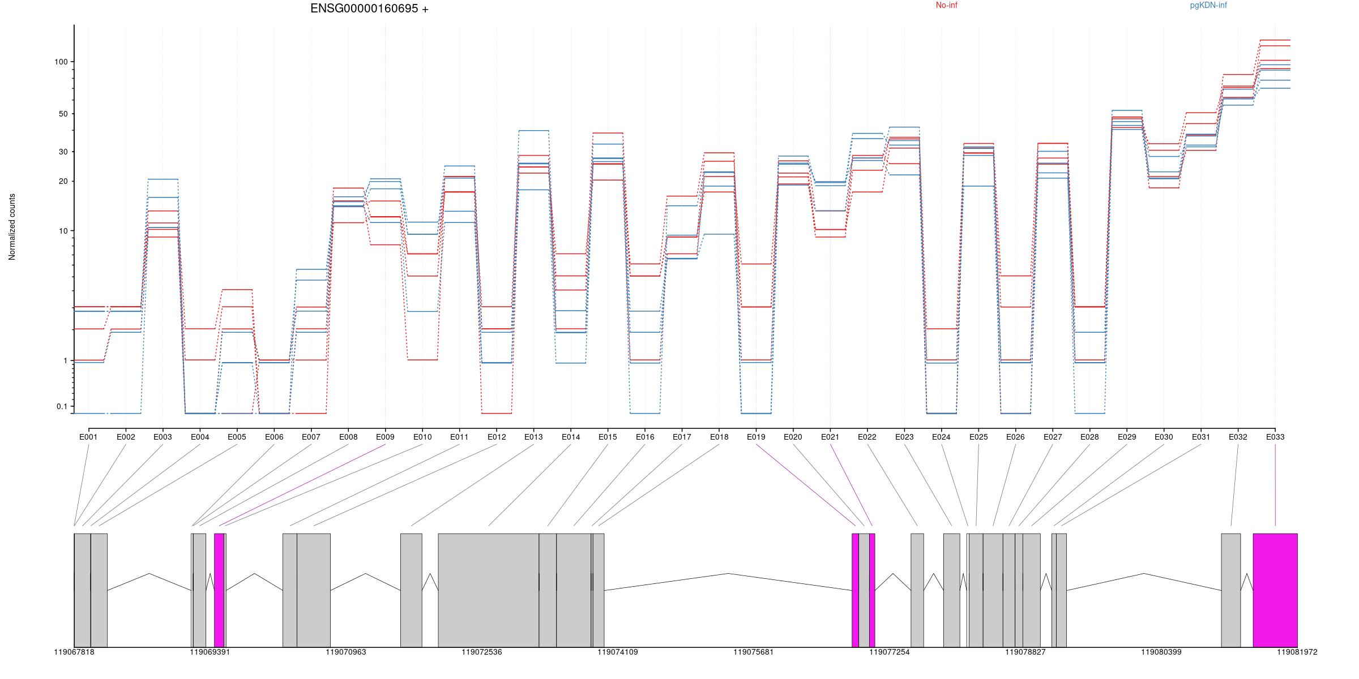Select exon label E028

(x=1090, y=437)
